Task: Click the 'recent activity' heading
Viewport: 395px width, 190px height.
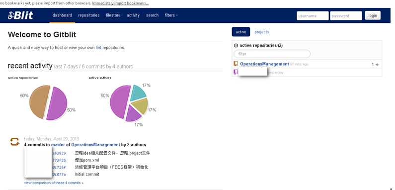Action: (x=30, y=66)
